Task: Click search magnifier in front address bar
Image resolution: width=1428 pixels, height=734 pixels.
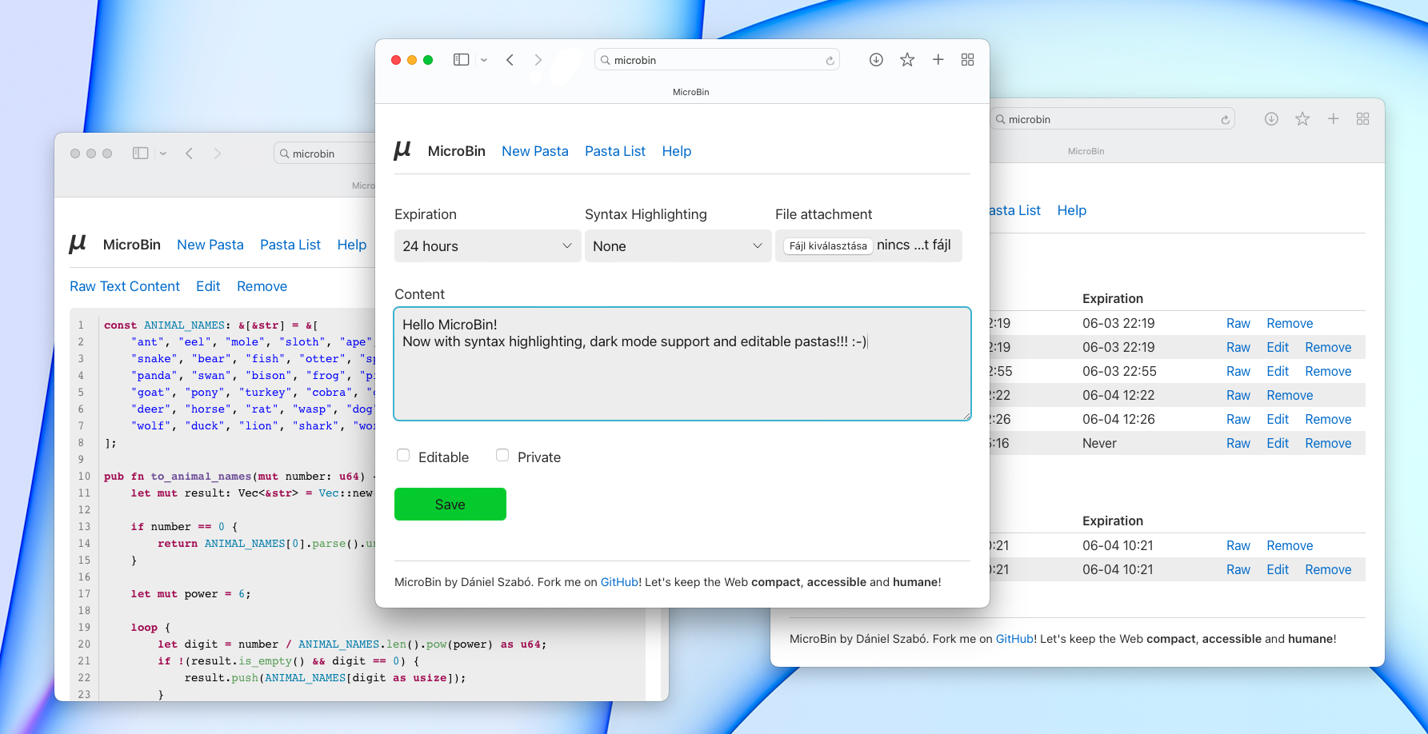Action: (x=606, y=60)
